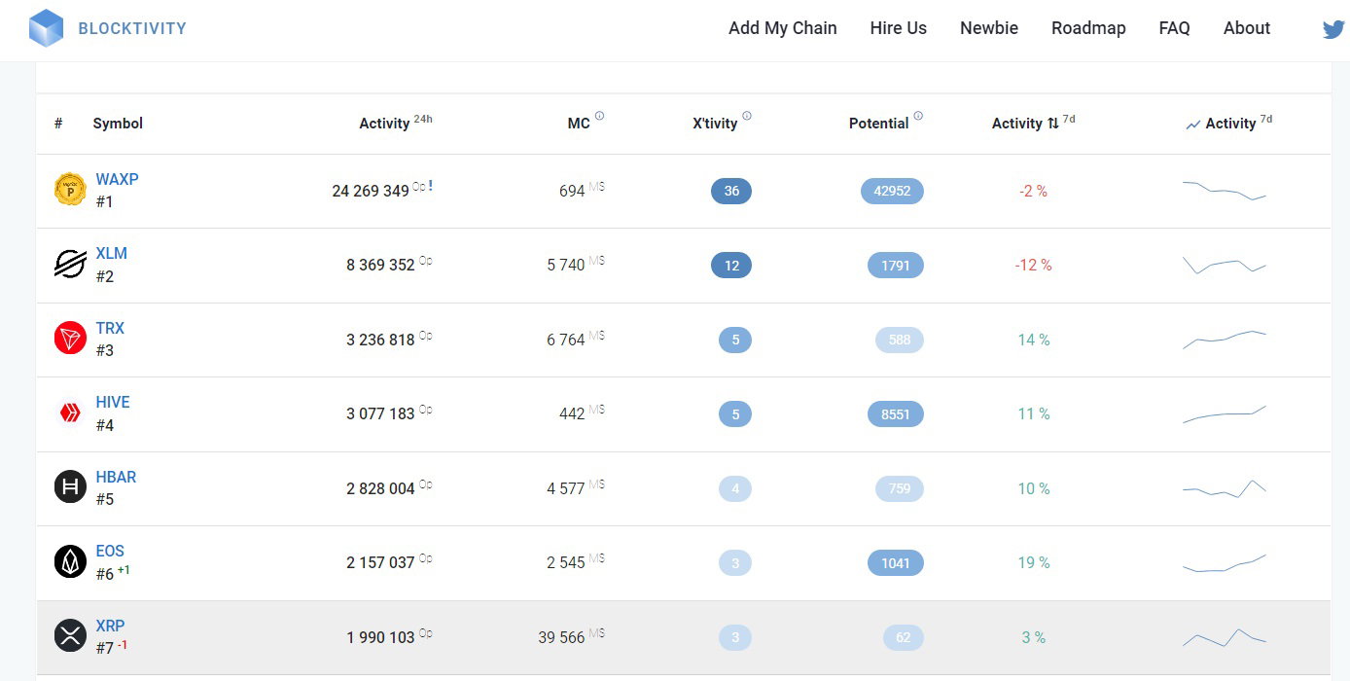Open the TRX symbol link
The image size is (1350, 681).
[110, 328]
